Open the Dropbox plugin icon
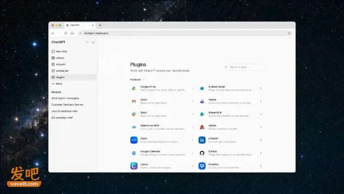Viewport: 344px width, 194px height. tap(202, 166)
